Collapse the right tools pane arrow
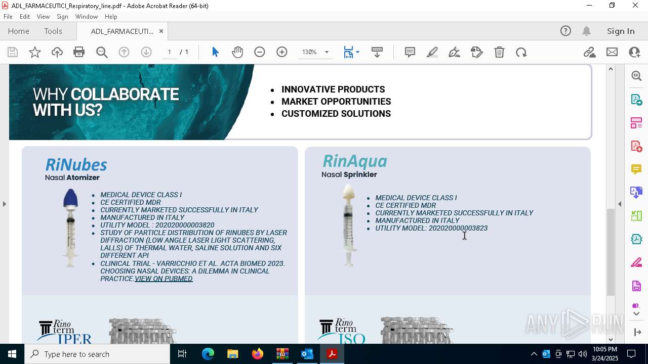Viewport: 648px width, 364px height. click(620, 204)
